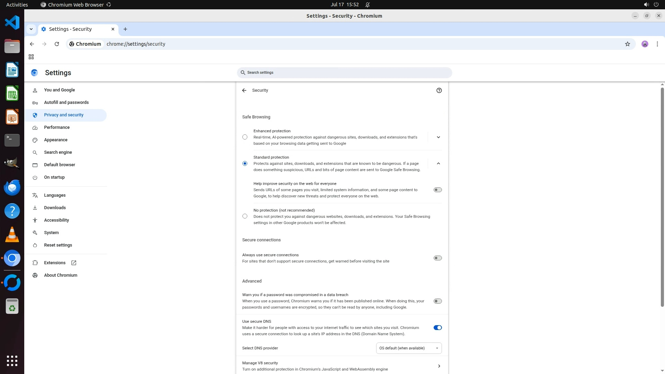This screenshot has width=665, height=374.
Task: Click the back arrow beside Security heading
Action: point(244,90)
